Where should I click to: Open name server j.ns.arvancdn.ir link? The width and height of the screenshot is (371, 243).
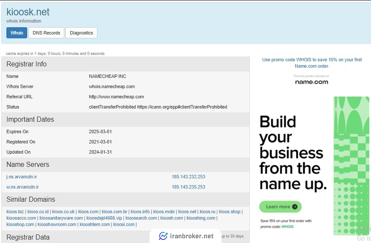pyautogui.click(x=22, y=177)
